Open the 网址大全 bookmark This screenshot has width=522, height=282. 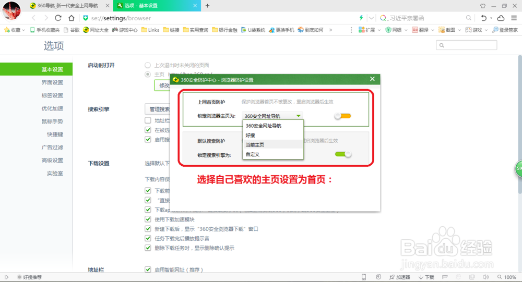point(96,30)
